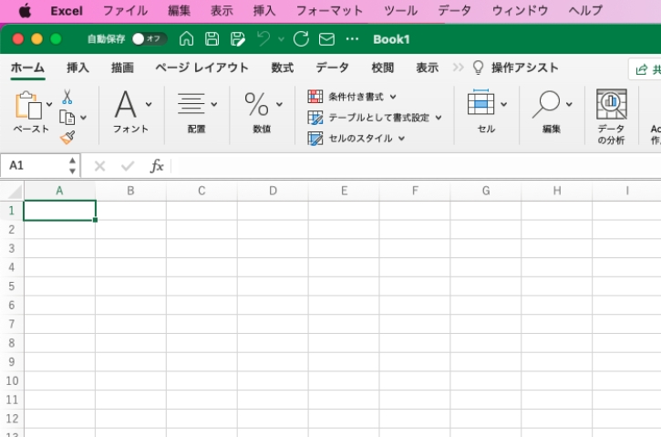Viewport: 661px width, 437px height.
Task: Click the 配置 alignment lines icon
Action: pos(191,104)
